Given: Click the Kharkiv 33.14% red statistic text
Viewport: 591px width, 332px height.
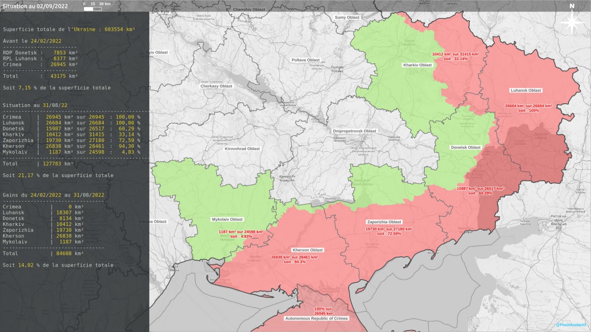Looking at the screenshot, I should pyautogui.click(x=455, y=56).
